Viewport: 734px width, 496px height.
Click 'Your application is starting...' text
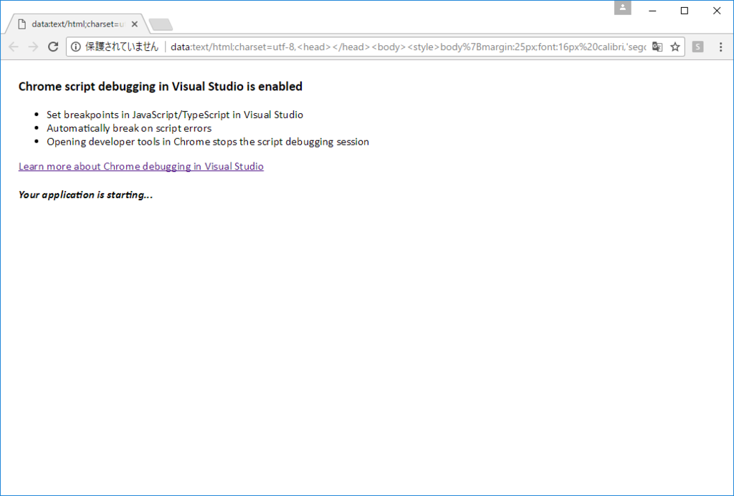(86, 195)
